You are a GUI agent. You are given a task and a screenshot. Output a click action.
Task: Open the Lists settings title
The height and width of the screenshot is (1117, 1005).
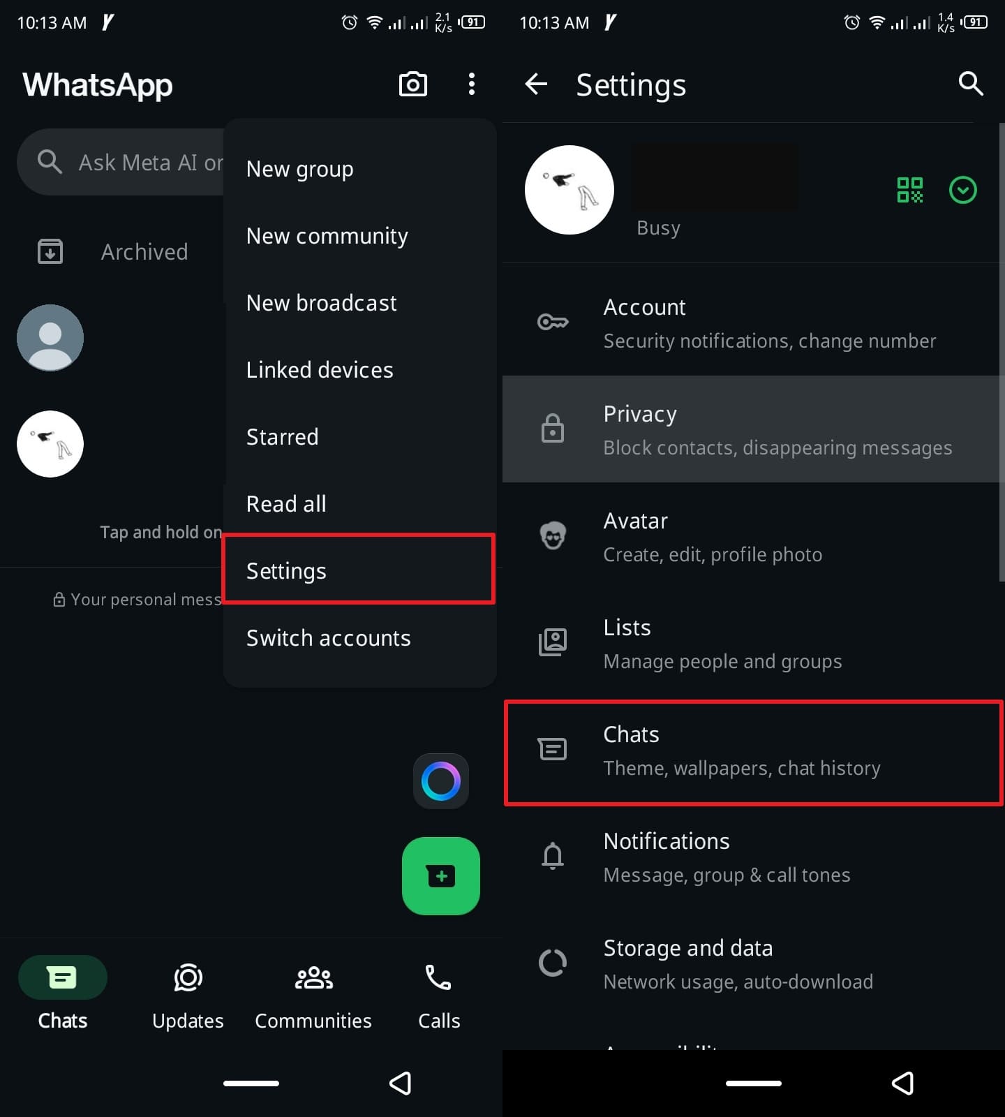pos(627,628)
